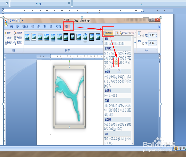The width and height of the screenshot is (186, 157).
Task: Select the oval shape in 基本形状
Action: 105,54
